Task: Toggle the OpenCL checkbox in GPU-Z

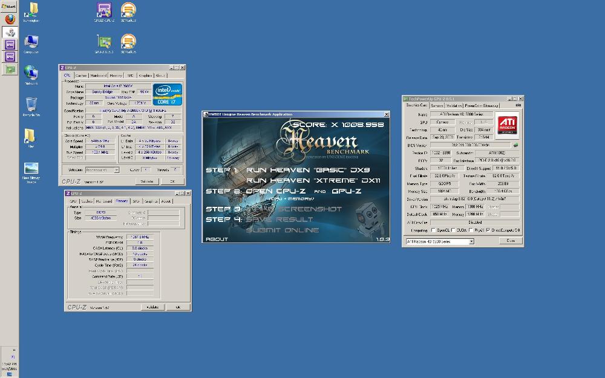Action: [x=433, y=230]
